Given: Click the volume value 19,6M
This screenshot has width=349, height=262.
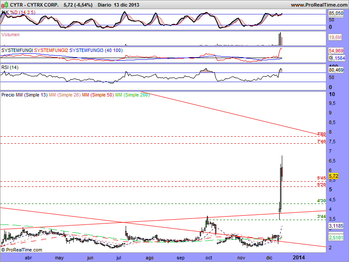Looking at the screenshot, I should 335,37.
